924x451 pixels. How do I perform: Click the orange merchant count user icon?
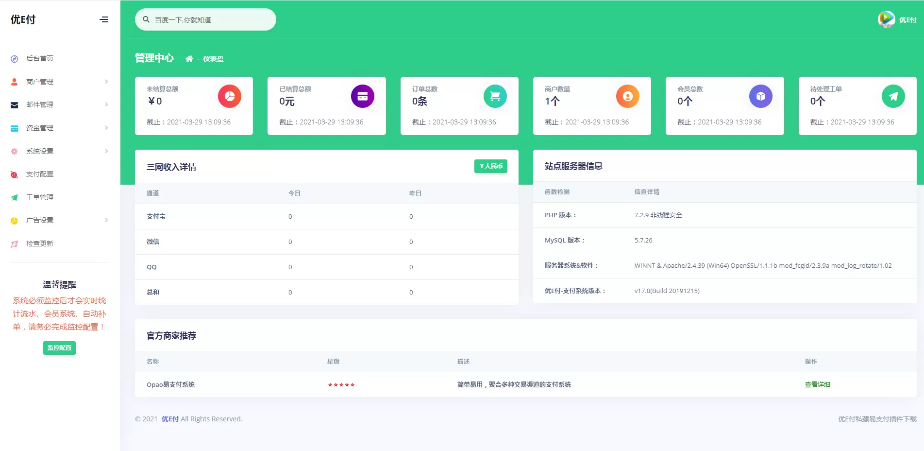(627, 96)
